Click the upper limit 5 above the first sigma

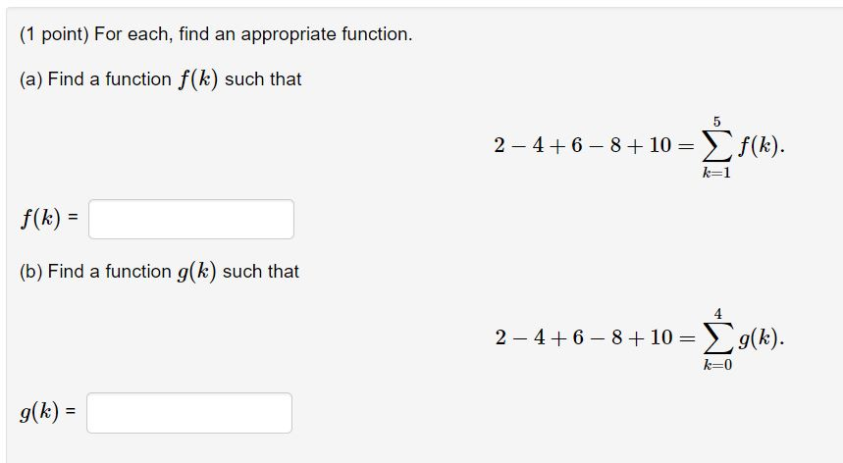coord(716,122)
